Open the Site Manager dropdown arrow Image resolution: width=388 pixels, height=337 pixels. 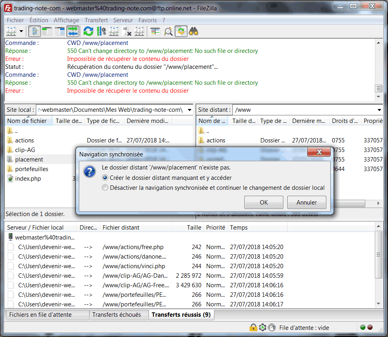[x=21, y=31]
